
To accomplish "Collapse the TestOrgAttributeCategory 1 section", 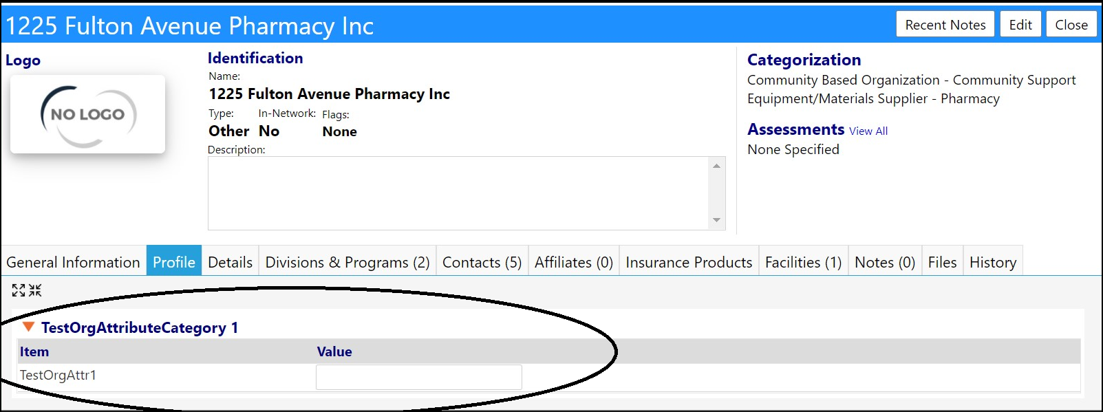I will pyautogui.click(x=28, y=327).
